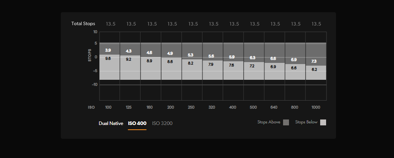The image size is (394, 158).
Task: Click the ISO 400 bar's 5.9 value
Action: click(232, 57)
